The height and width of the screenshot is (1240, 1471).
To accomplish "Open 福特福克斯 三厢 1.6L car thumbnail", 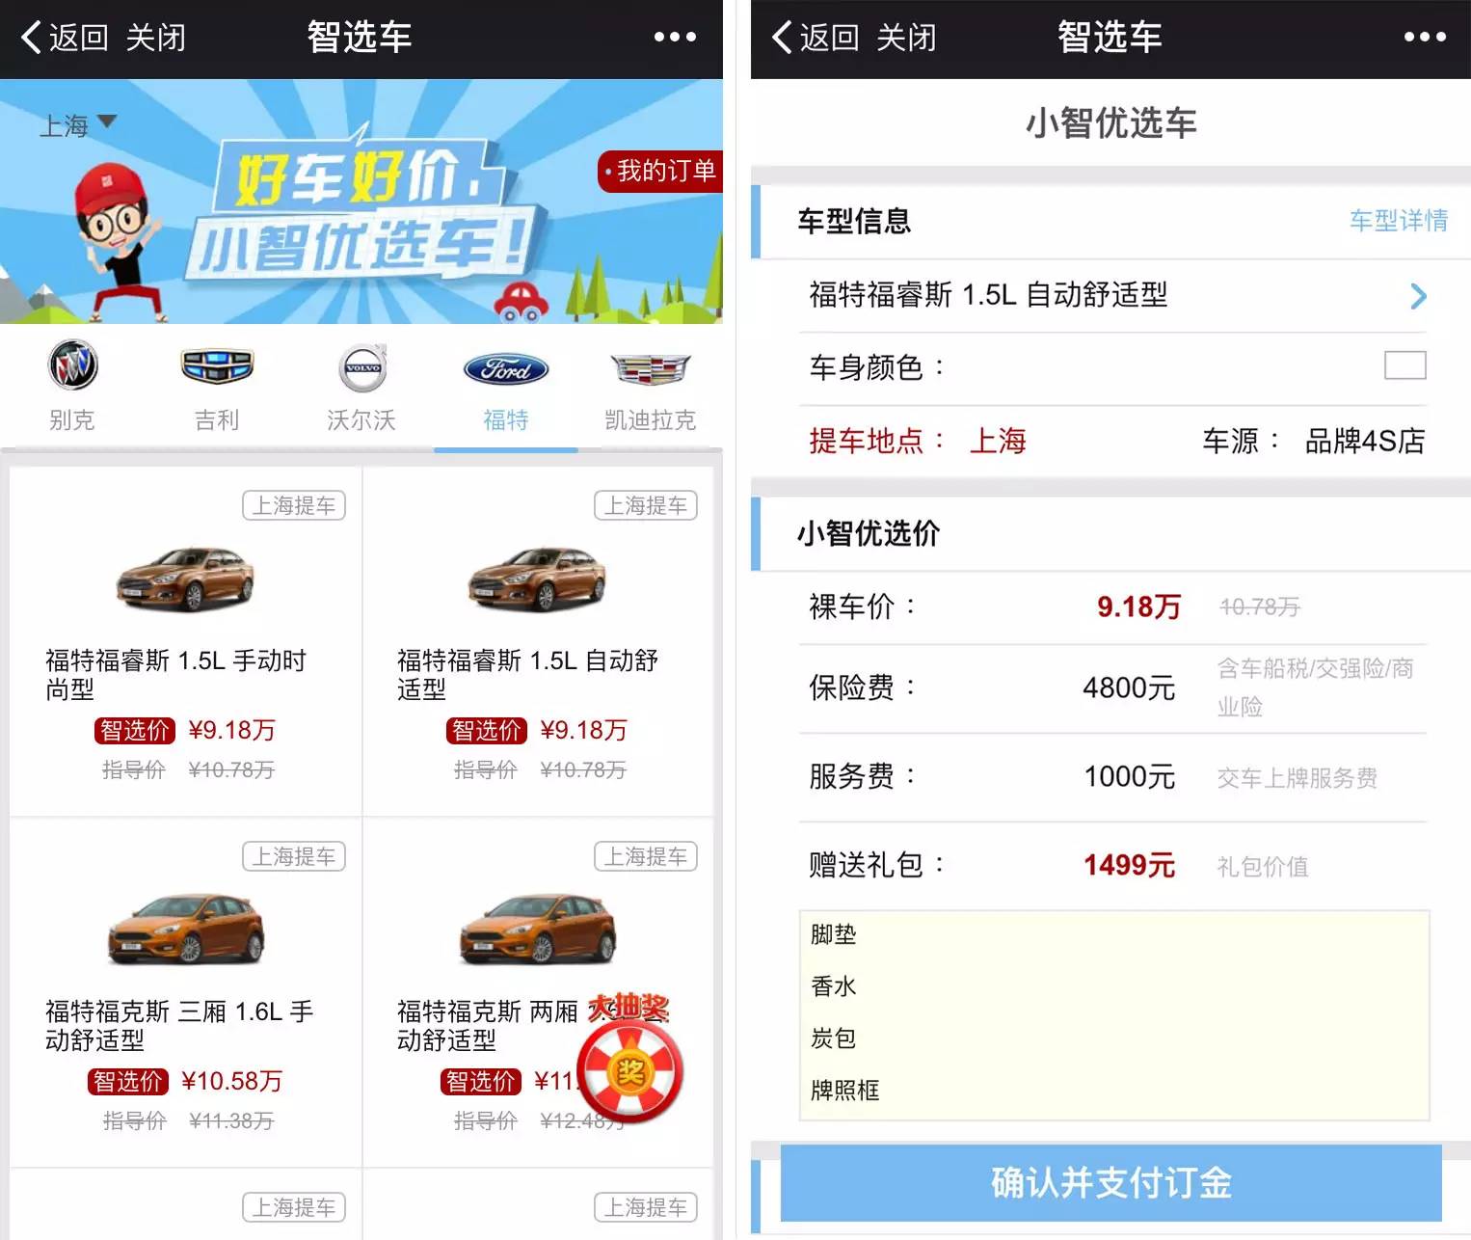I will tap(185, 930).
